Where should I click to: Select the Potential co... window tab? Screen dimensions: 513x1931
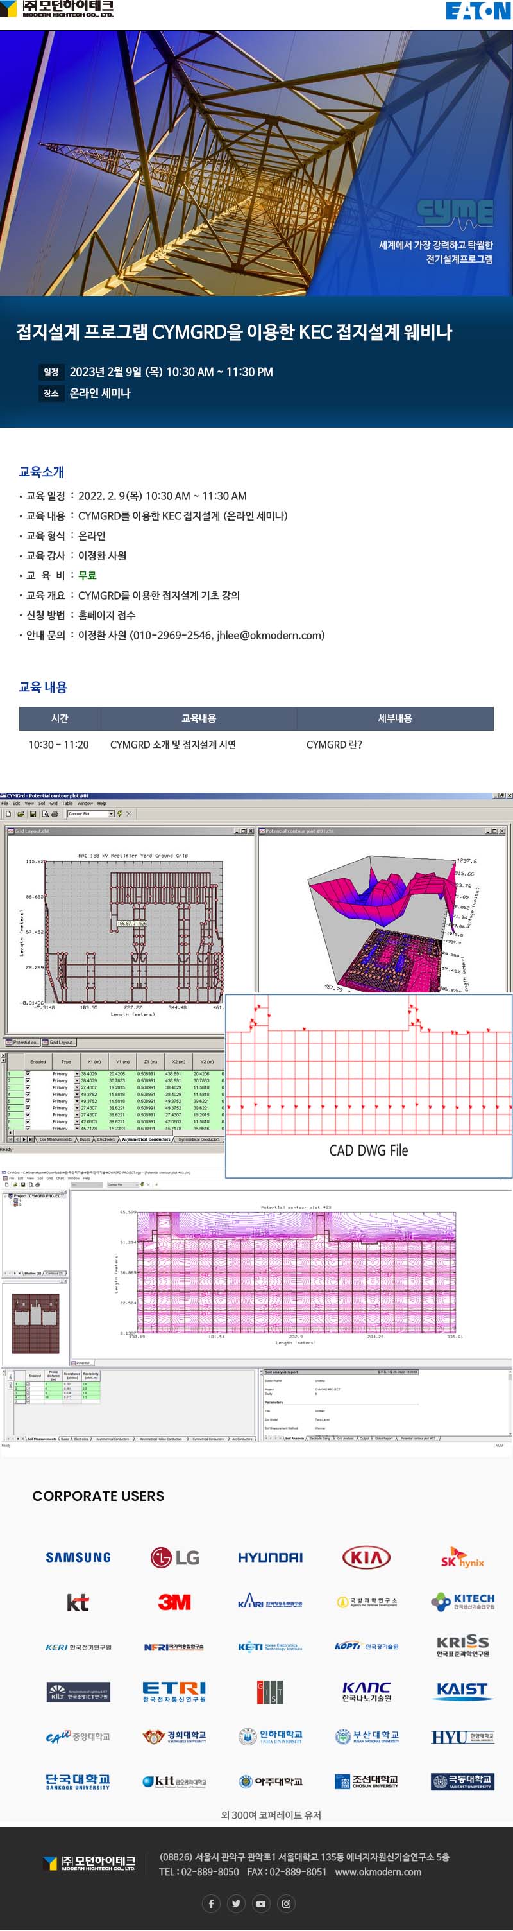click(x=22, y=1042)
